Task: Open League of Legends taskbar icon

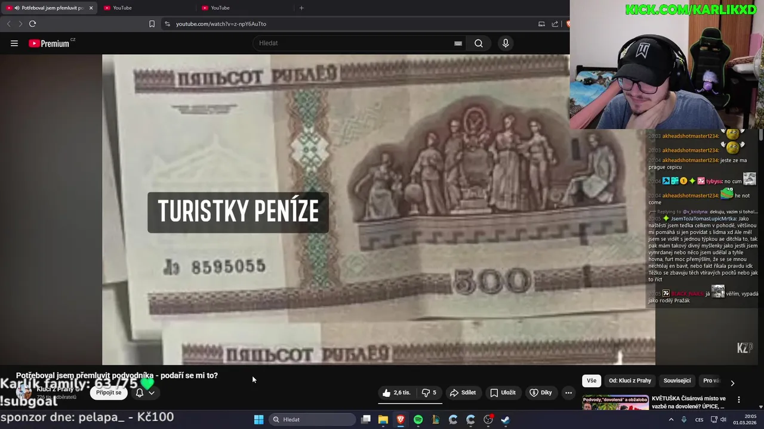Action: click(436, 419)
